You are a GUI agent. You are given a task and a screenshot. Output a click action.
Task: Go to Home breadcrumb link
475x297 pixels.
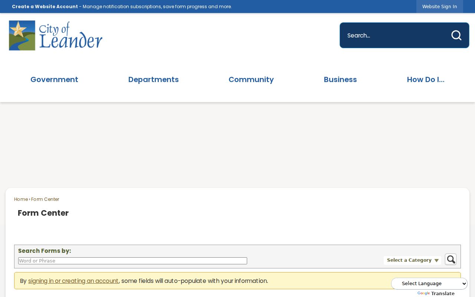[x=21, y=199]
